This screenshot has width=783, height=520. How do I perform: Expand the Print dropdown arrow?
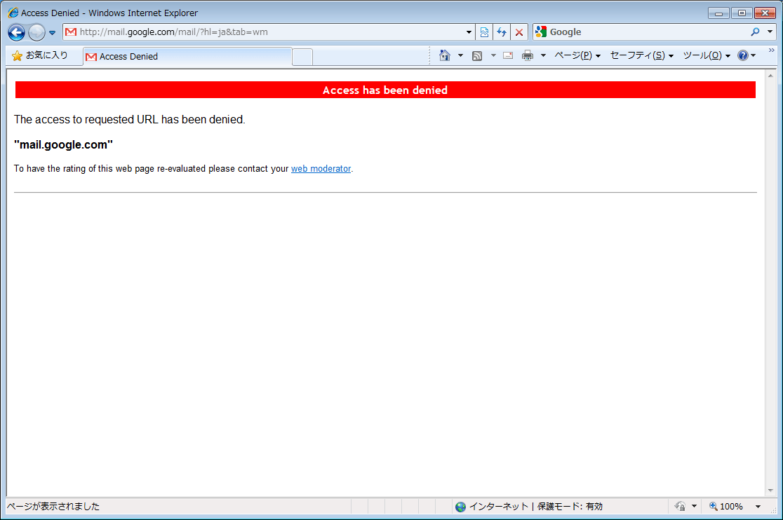pos(543,55)
